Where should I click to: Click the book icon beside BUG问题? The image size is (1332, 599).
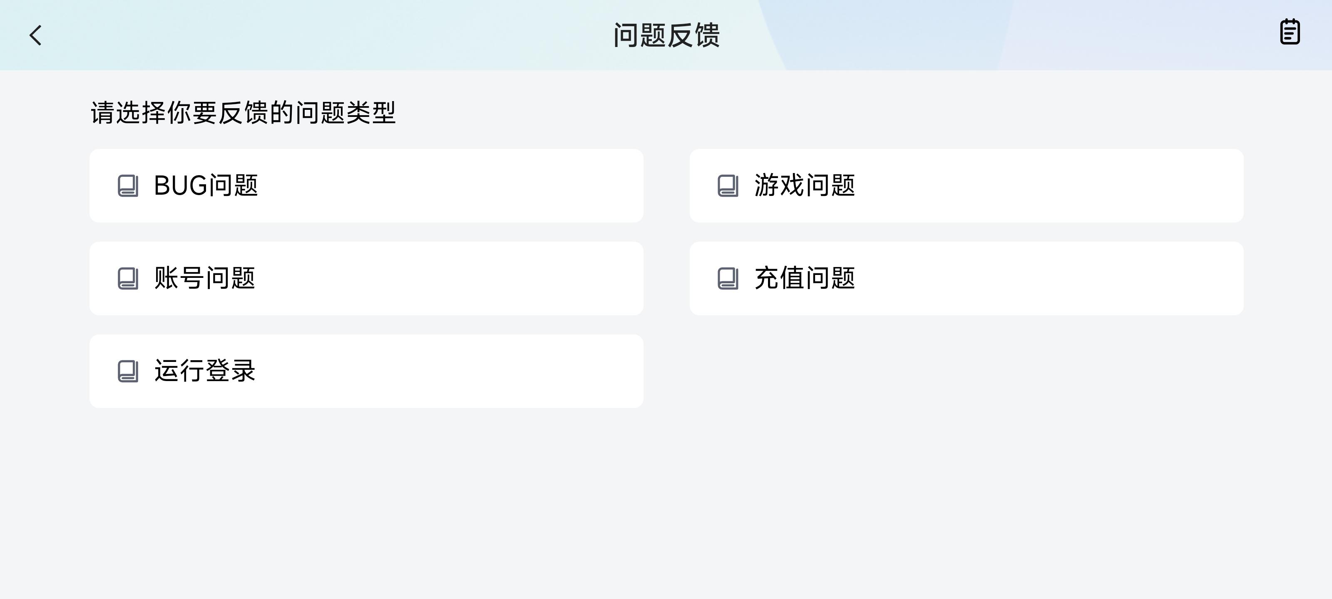(x=128, y=186)
